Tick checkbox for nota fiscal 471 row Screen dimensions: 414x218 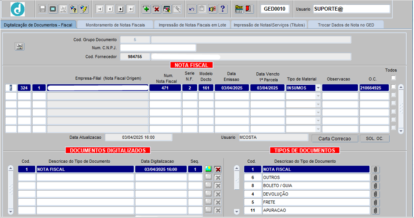(393, 87)
